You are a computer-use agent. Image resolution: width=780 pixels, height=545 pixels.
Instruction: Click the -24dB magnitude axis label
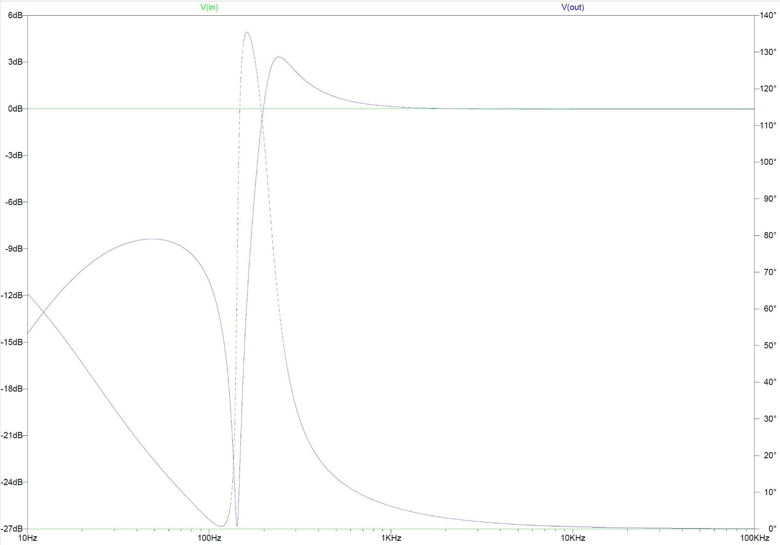pos(12,482)
